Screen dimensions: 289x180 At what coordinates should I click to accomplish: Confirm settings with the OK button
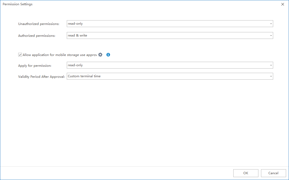coord(246,173)
